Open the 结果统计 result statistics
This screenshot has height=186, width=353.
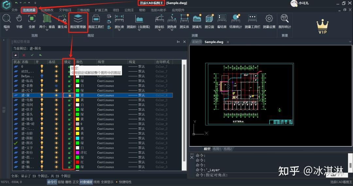[x=236, y=18]
